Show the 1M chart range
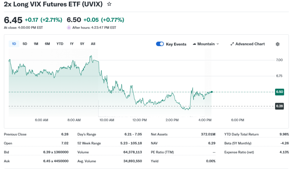The width and height of the screenshot is (295, 169). point(36,44)
